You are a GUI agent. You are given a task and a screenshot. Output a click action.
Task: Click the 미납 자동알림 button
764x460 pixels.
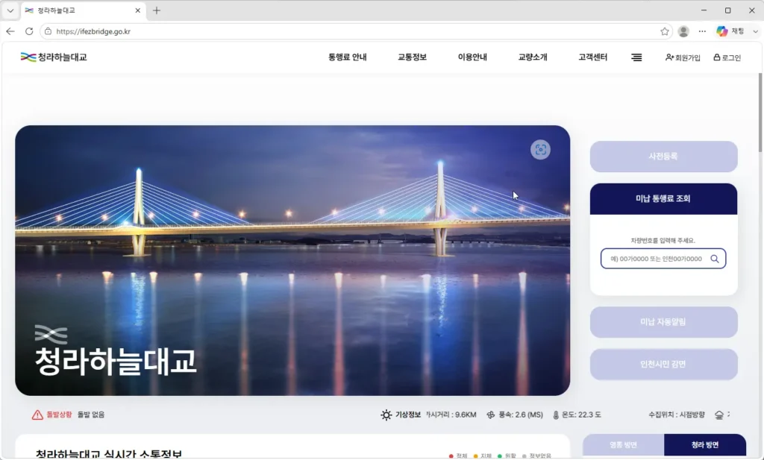663,322
